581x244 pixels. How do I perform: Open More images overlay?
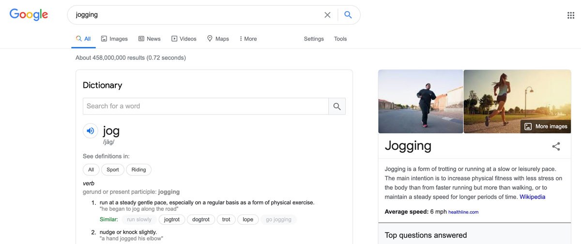(x=546, y=127)
